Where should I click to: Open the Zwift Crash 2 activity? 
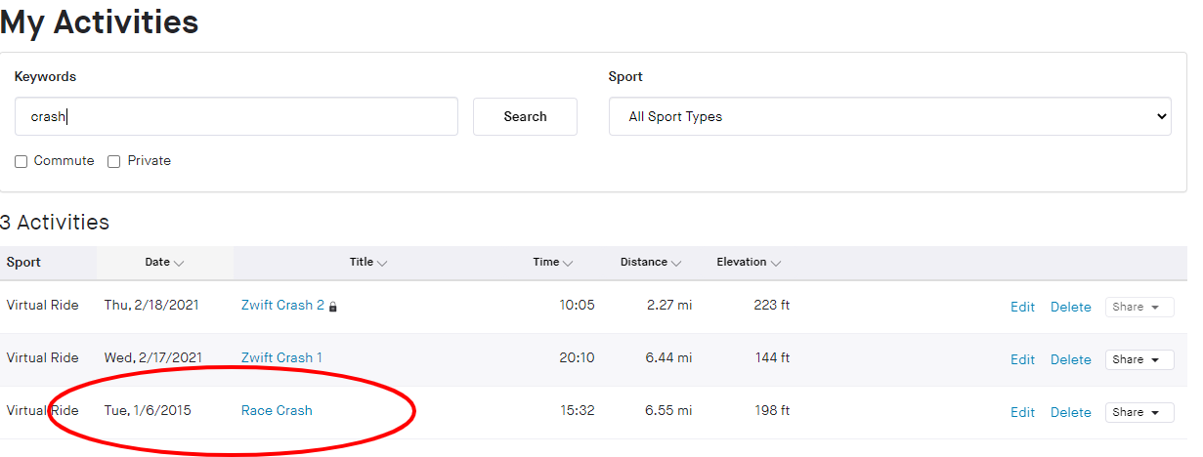click(282, 305)
